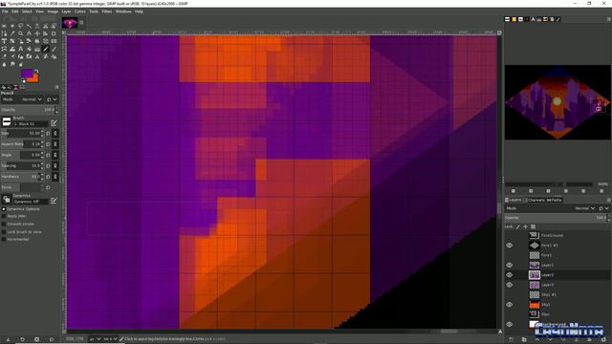Increase the brush Size spinner
This screenshot has width=612, height=344.
click(42, 132)
